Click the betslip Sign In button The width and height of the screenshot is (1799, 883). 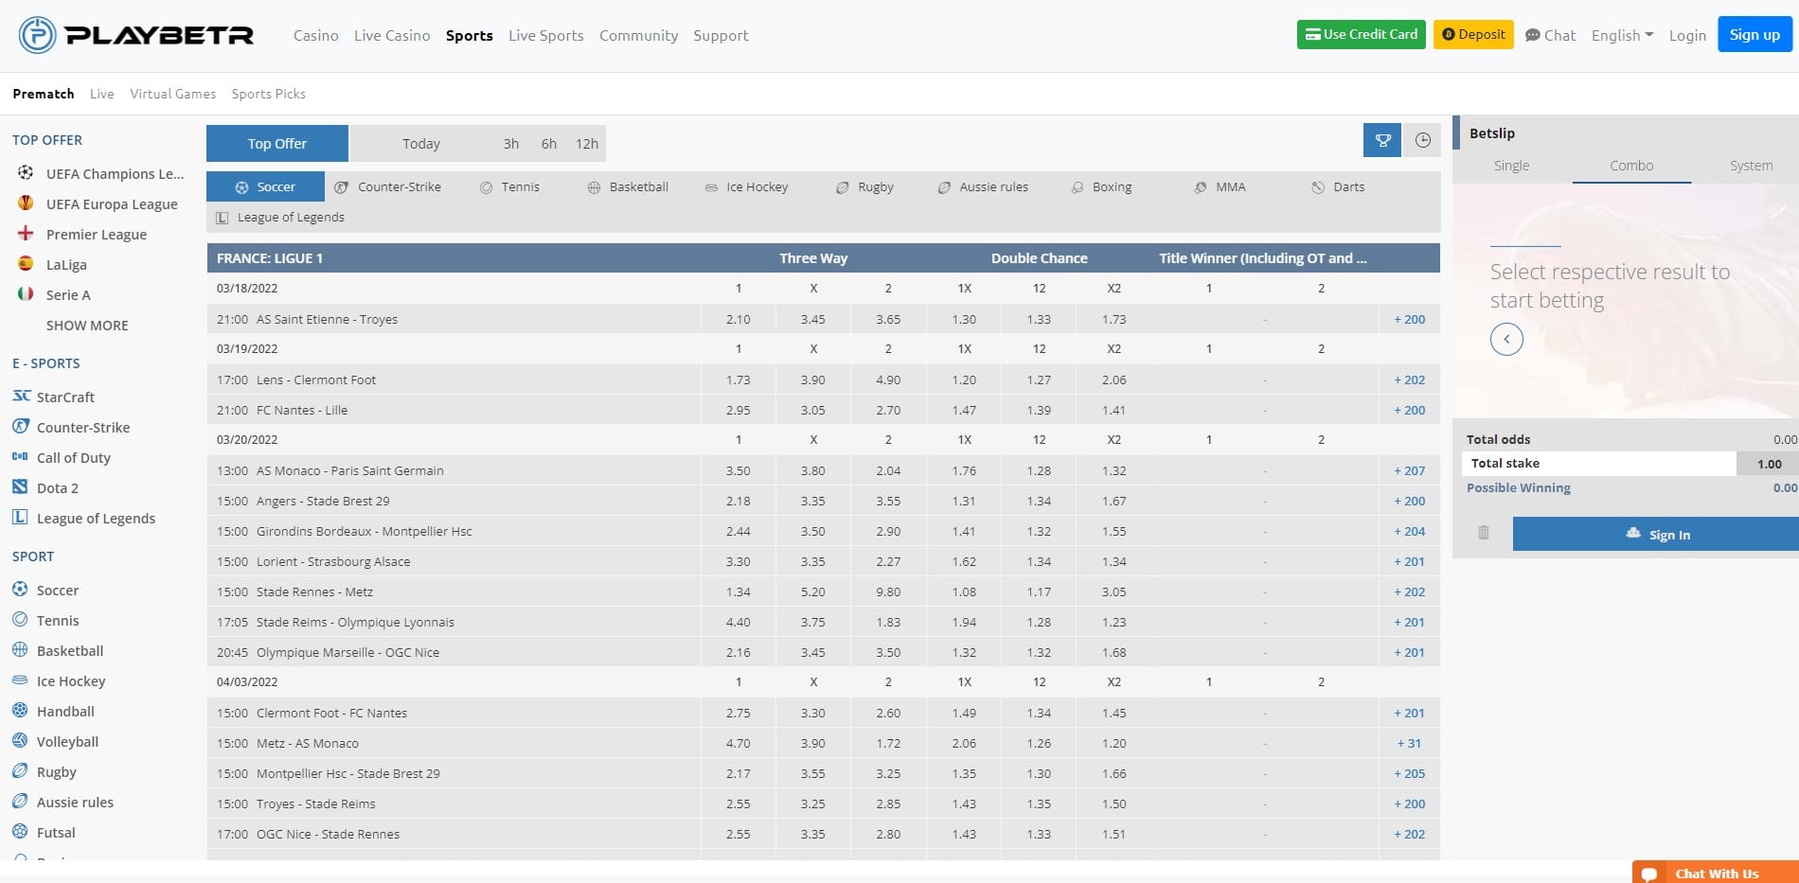click(x=1656, y=534)
